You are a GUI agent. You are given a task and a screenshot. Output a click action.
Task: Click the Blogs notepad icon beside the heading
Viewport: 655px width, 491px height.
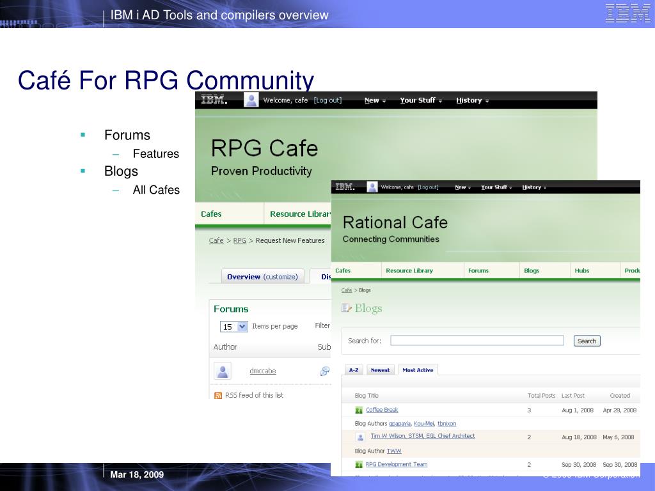pos(346,308)
